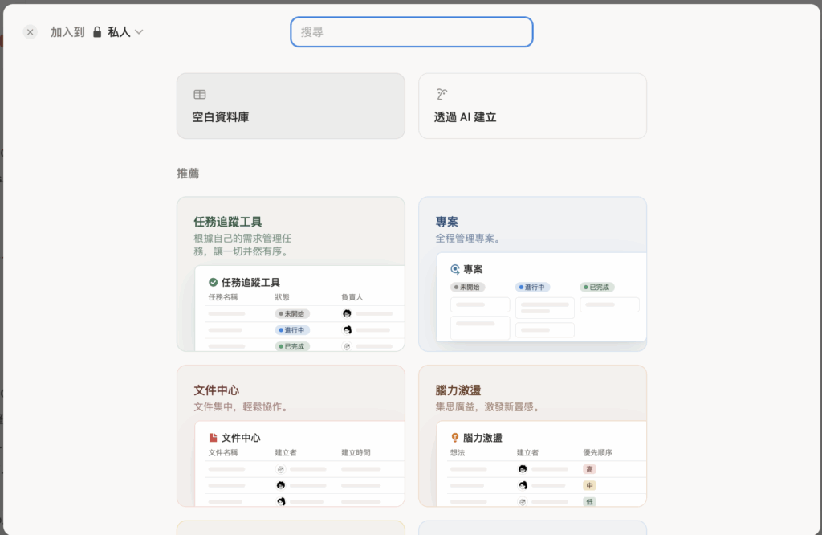The width and height of the screenshot is (822, 535).
Task: Click the 高 priority tag in 腦力激盪 preview
Action: [589, 469]
